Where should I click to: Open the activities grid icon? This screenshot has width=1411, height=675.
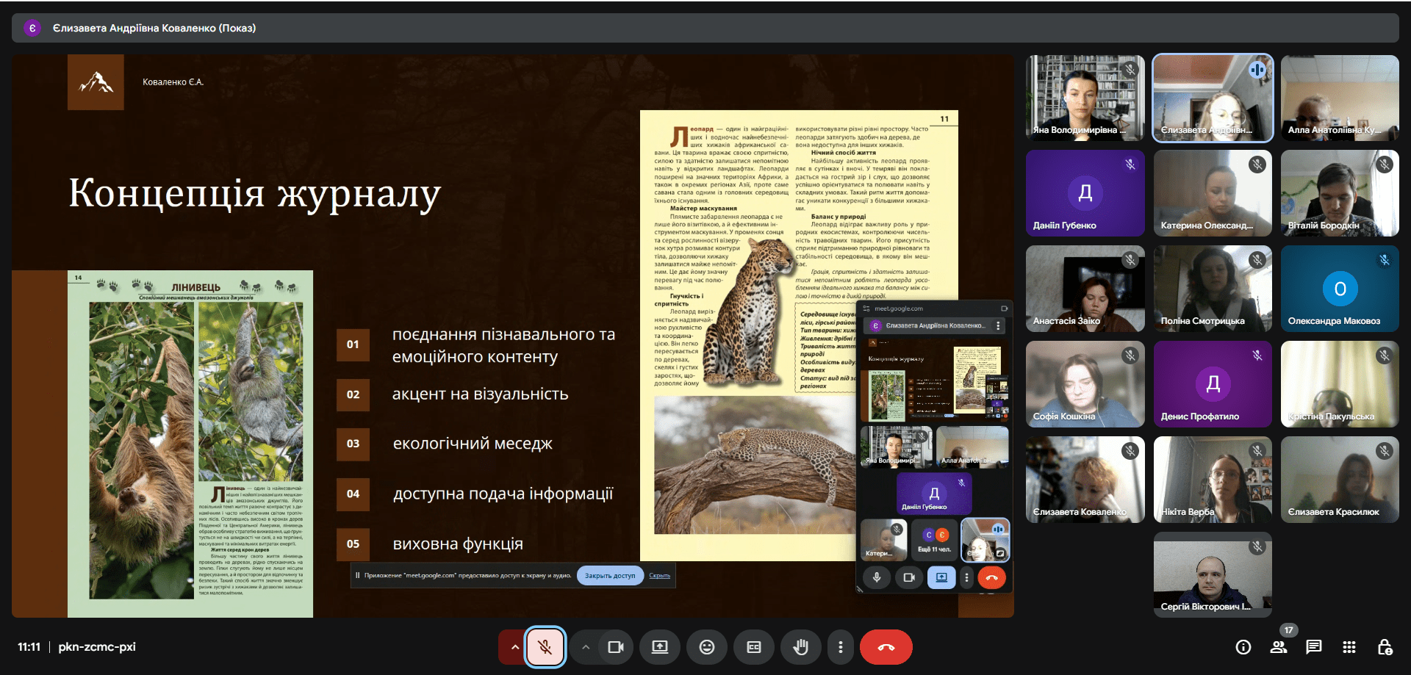[x=1349, y=647]
